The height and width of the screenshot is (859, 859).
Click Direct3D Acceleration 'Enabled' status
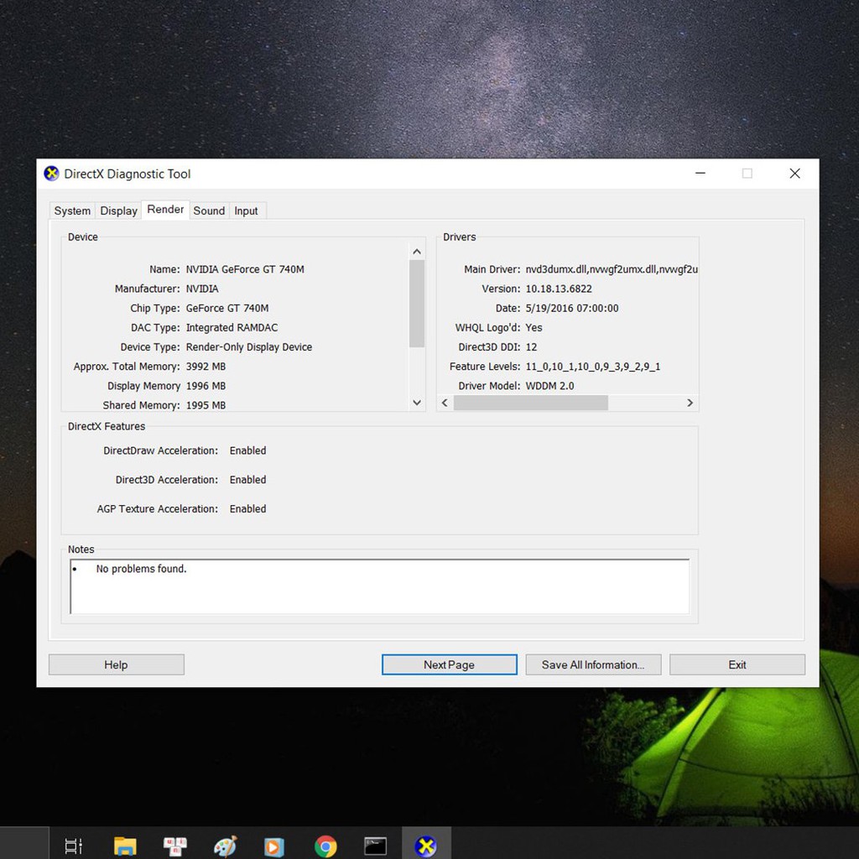[x=247, y=480]
